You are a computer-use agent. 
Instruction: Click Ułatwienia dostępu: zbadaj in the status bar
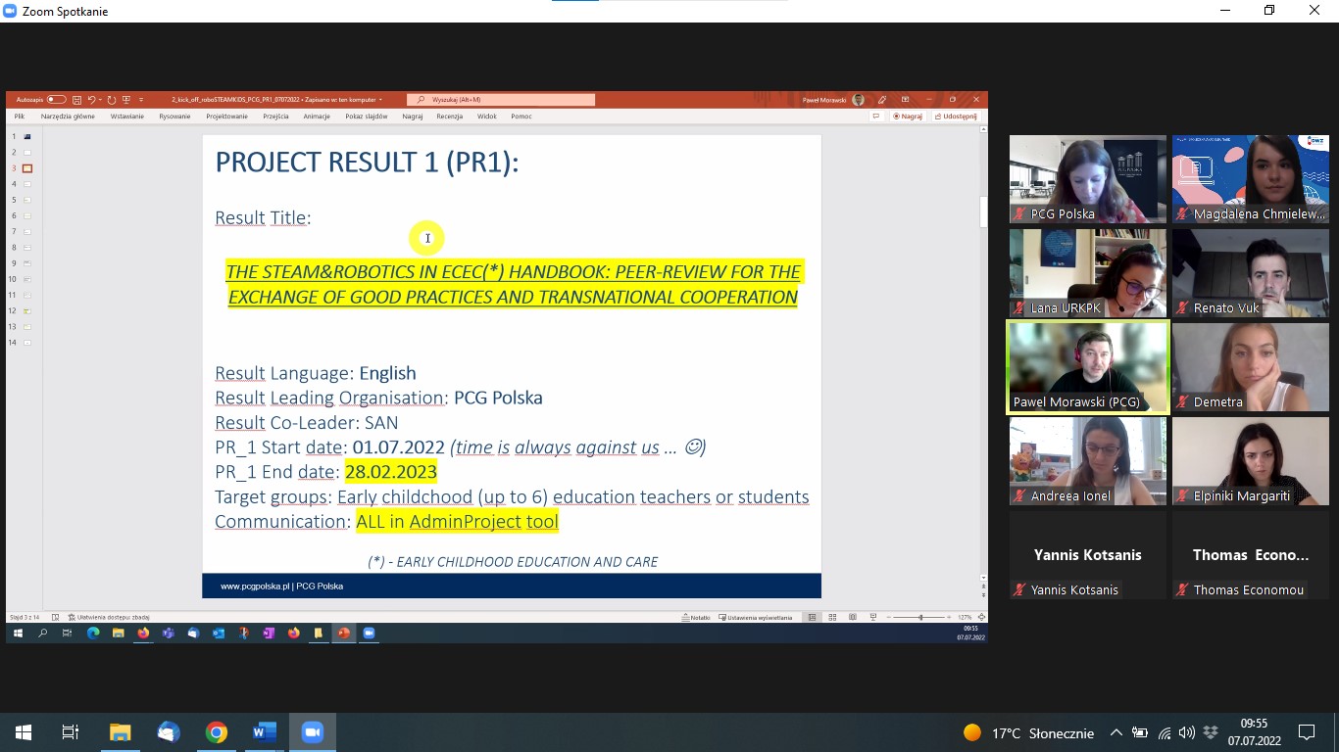pos(109,618)
